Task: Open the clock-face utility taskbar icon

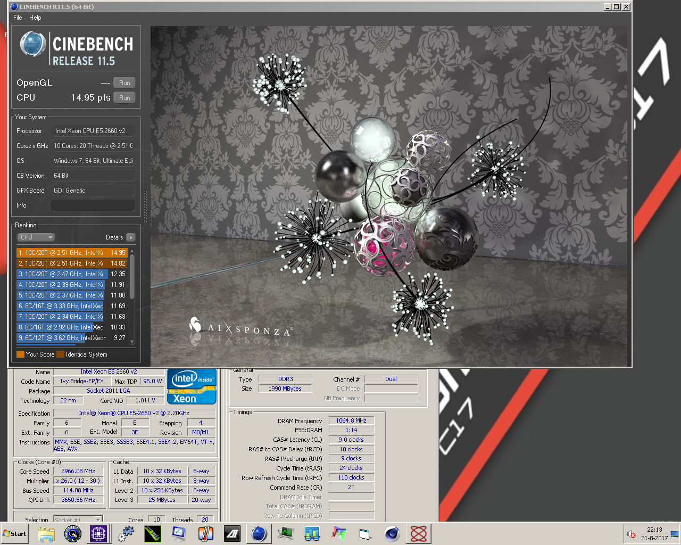Action: (73, 534)
